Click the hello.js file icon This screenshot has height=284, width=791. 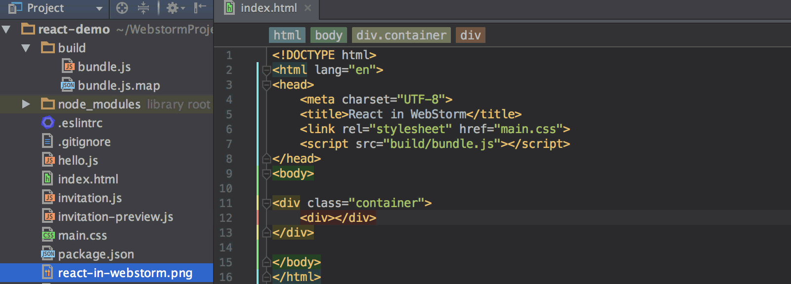(x=48, y=160)
